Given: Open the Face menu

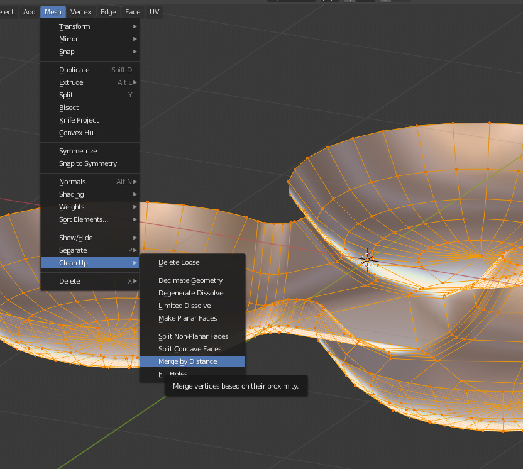Looking at the screenshot, I should [133, 12].
